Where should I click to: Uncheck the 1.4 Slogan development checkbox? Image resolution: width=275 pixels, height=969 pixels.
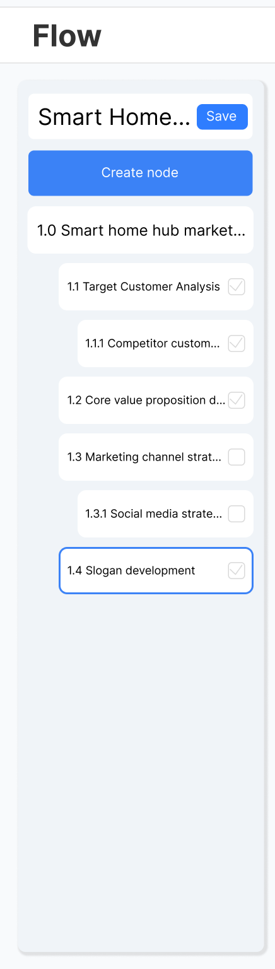237,571
